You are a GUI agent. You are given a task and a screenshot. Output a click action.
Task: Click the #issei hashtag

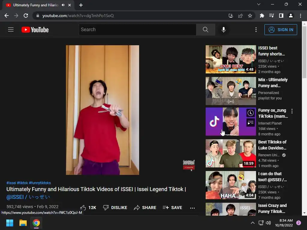pos(11,183)
